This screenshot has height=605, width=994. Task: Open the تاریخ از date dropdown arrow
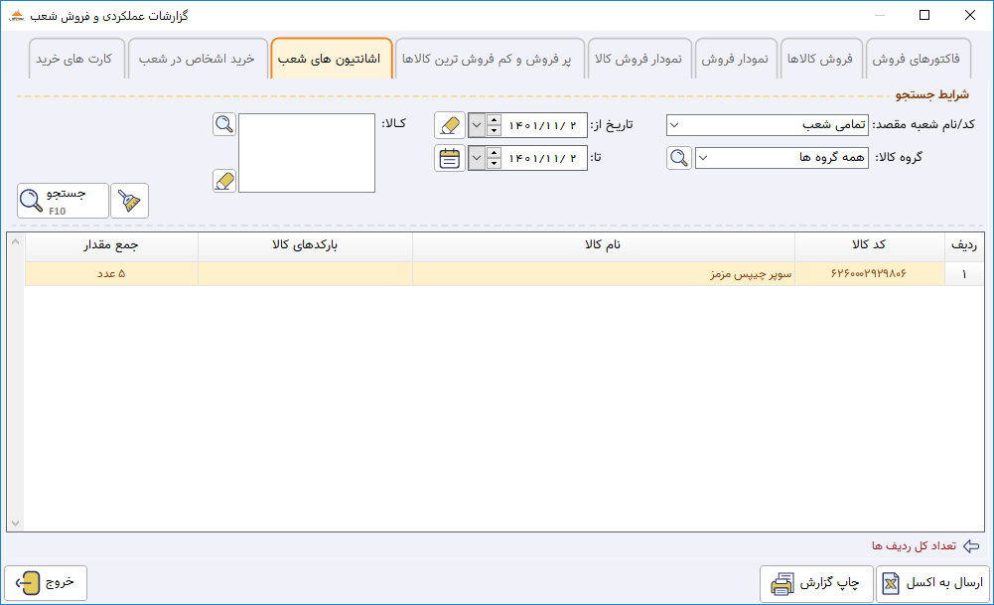coord(477,125)
